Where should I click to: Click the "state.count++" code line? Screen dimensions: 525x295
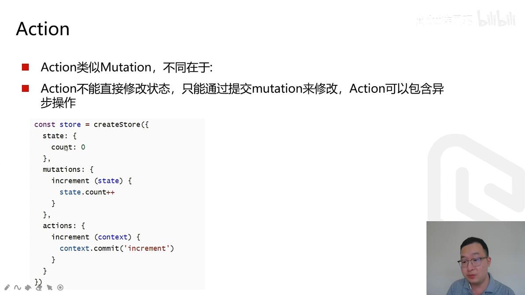point(87,192)
